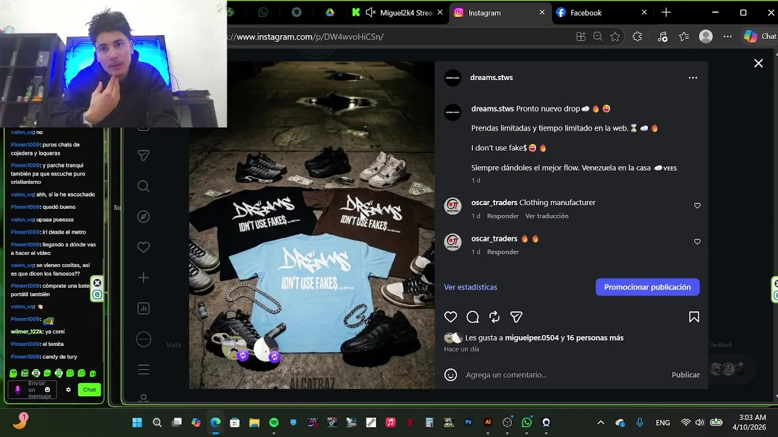Image resolution: width=778 pixels, height=437 pixels.
Task: Open the comment bubble icon under the post
Action: pyautogui.click(x=472, y=317)
